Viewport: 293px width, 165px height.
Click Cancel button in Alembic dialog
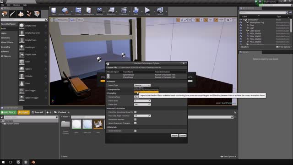183,136
